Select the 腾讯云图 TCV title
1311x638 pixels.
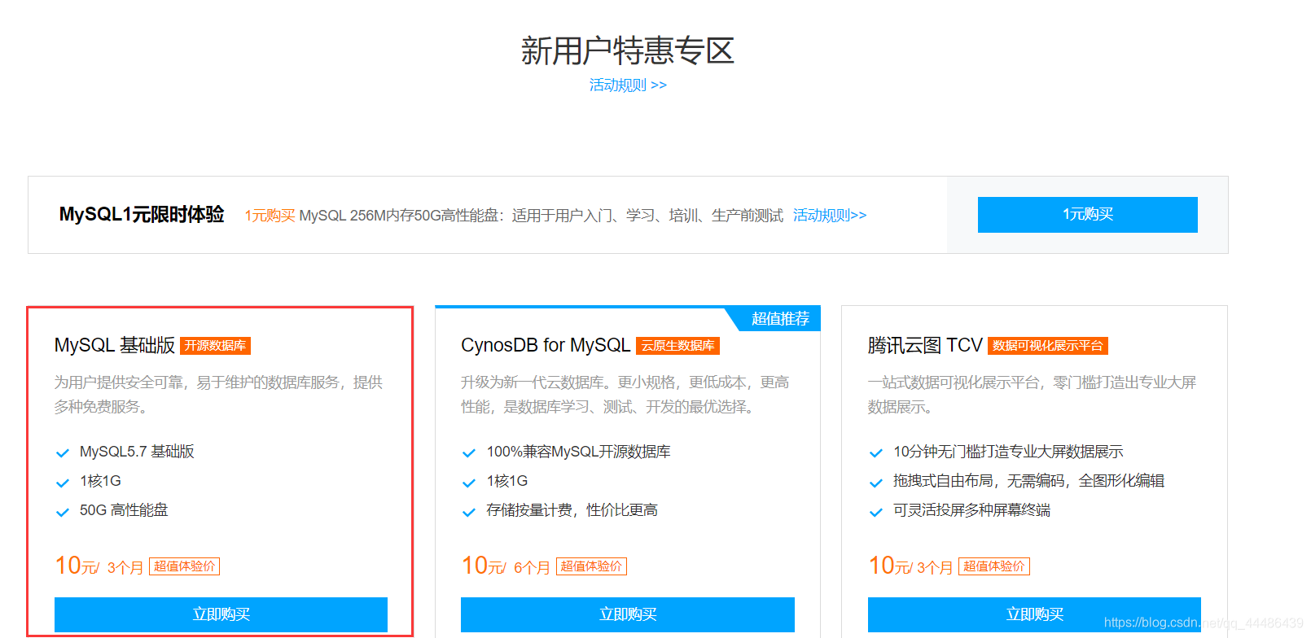point(925,345)
